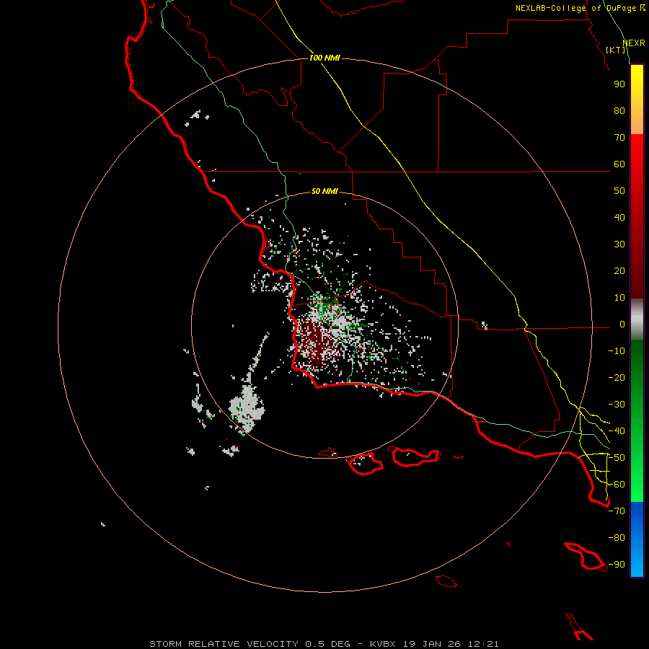Click the -60 value on the velocity scale
The image size is (649, 649).
coord(617,485)
